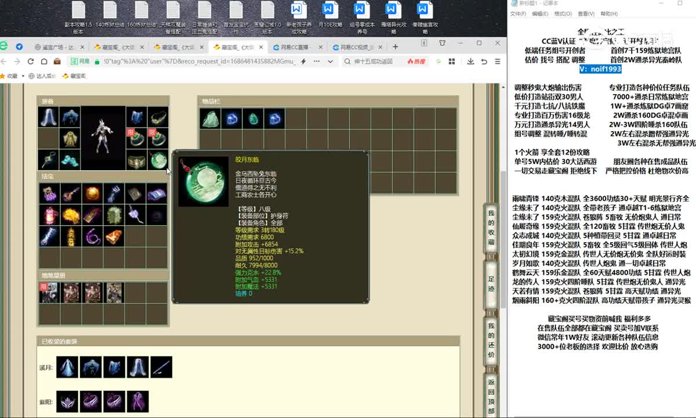
Task: Select the first 紫阳 set crown icon
Action: [x=67, y=401]
